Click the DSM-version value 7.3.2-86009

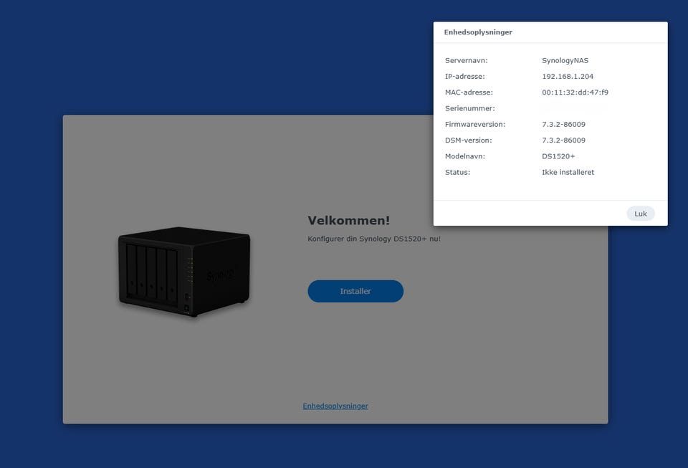click(x=563, y=140)
